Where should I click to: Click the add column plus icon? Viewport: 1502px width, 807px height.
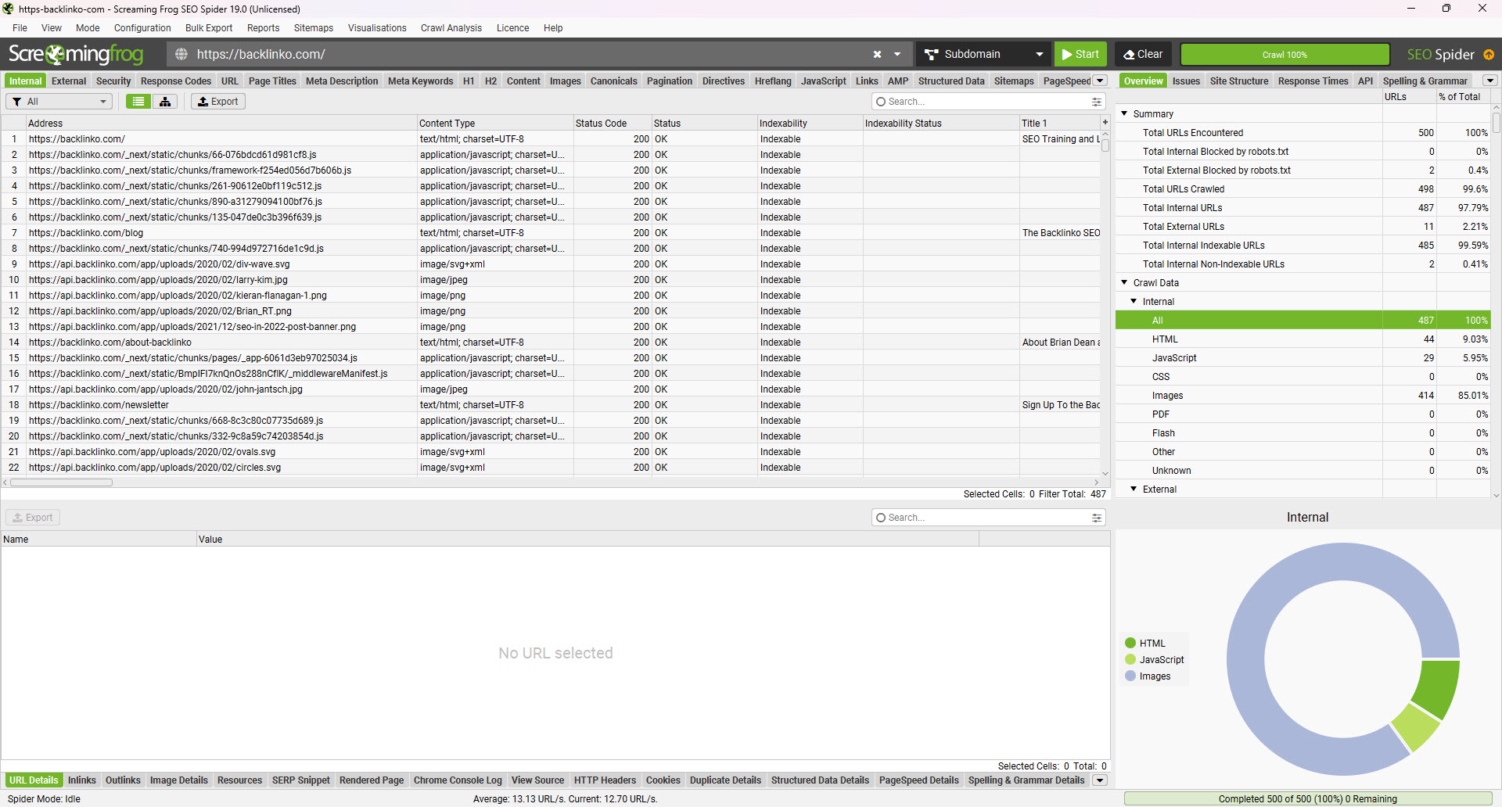tap(1105, 122)
